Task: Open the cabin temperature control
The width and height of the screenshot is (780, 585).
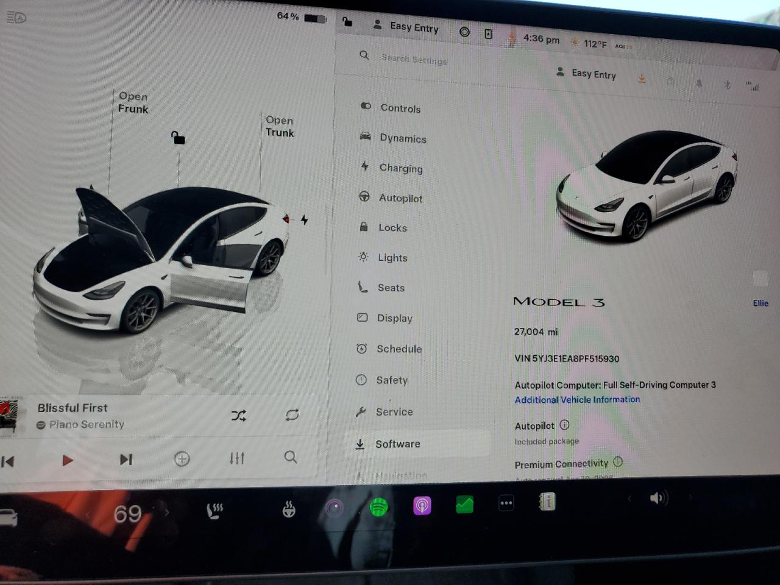Action: click(x=129, y=514)
